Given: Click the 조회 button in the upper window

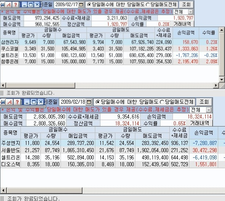Looking at the screenshot, I should [186, 4].
